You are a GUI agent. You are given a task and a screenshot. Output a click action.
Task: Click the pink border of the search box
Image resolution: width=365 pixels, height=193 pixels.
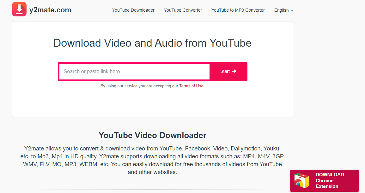(58, 72)
